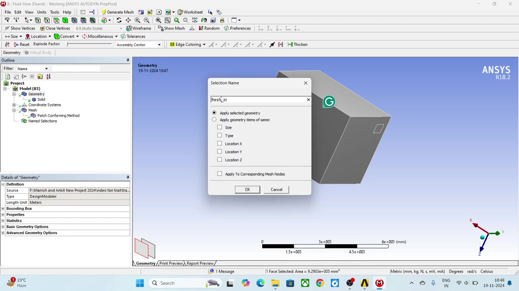Open the Units menu
The height and width of the screenshot is (291, 519).
coord(41,12)
